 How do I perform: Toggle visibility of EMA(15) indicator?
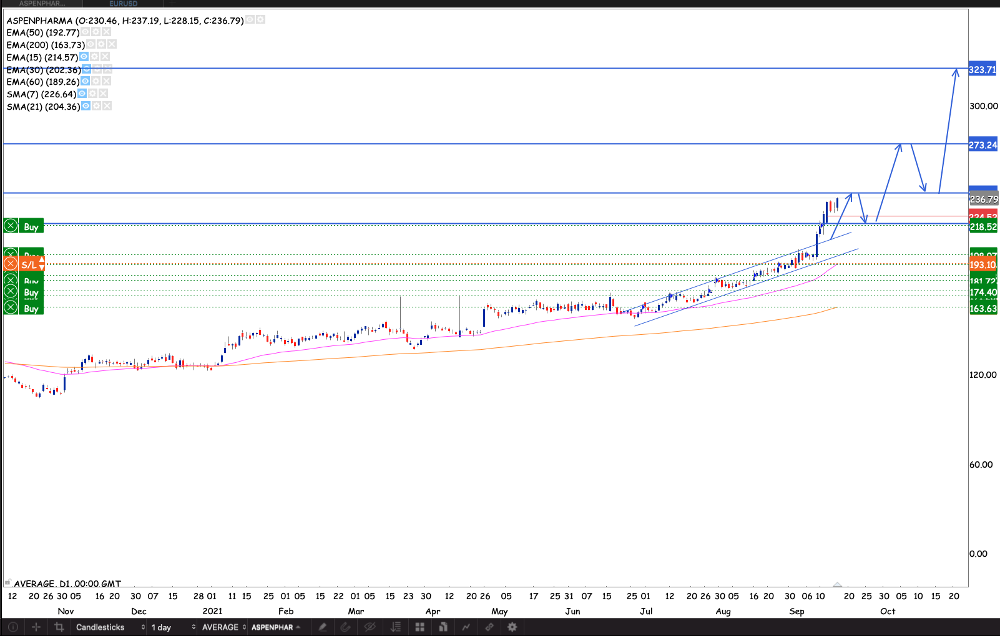click(x=84, y=57)
